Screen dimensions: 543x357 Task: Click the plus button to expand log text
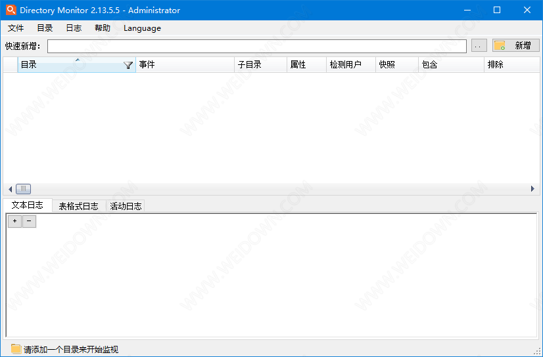point(15,221)
